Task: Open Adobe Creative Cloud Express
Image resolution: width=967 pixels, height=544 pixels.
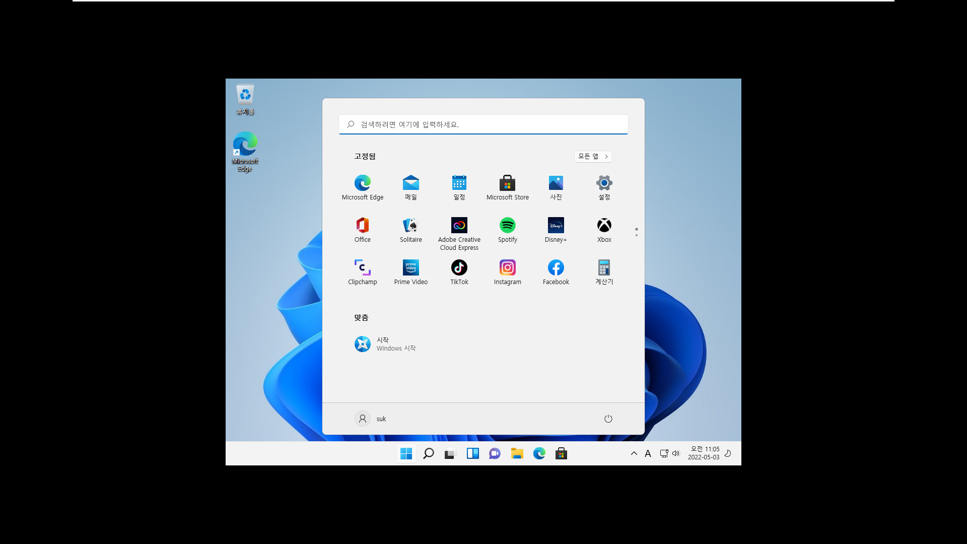Action: click(x=459, y=234)
